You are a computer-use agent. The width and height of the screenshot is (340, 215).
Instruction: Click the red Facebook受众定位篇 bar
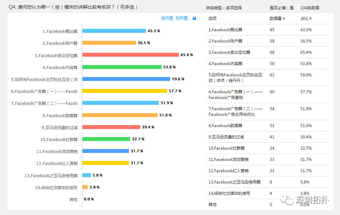[130, 55]
